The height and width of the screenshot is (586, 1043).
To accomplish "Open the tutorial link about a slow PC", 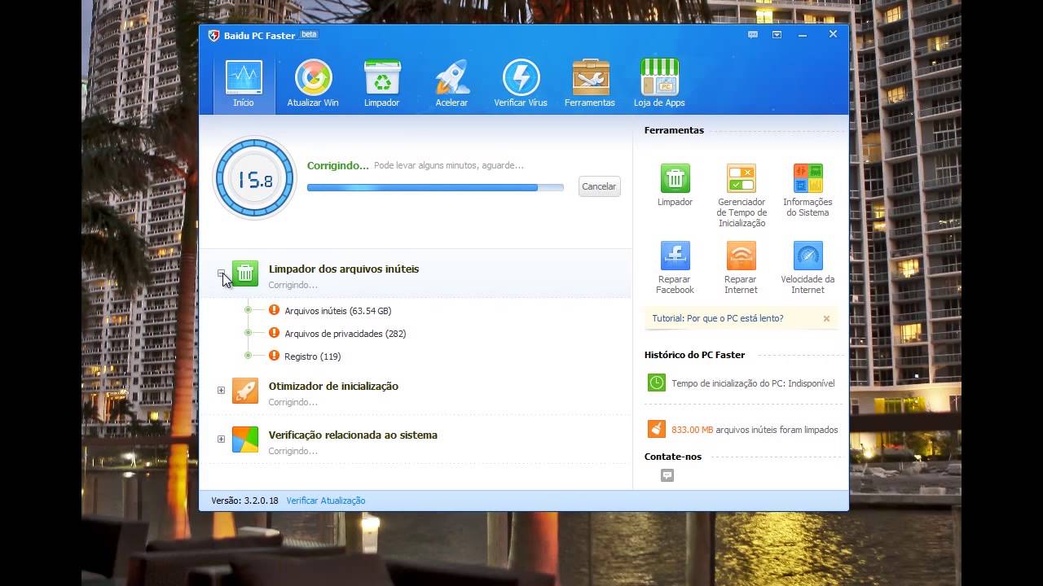I will click(718, 318).
